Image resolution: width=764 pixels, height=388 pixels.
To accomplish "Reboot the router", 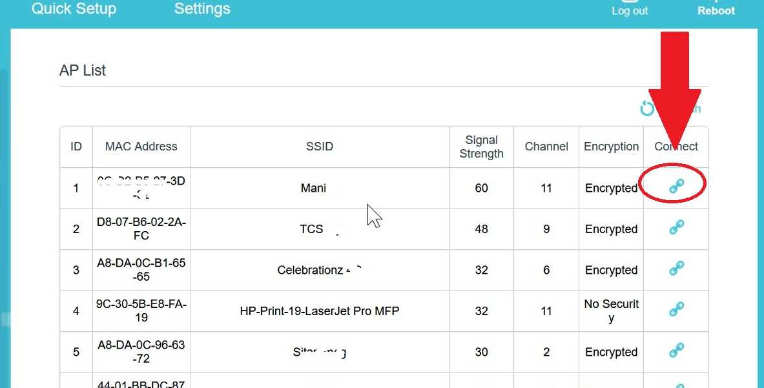I will [716, 10].
